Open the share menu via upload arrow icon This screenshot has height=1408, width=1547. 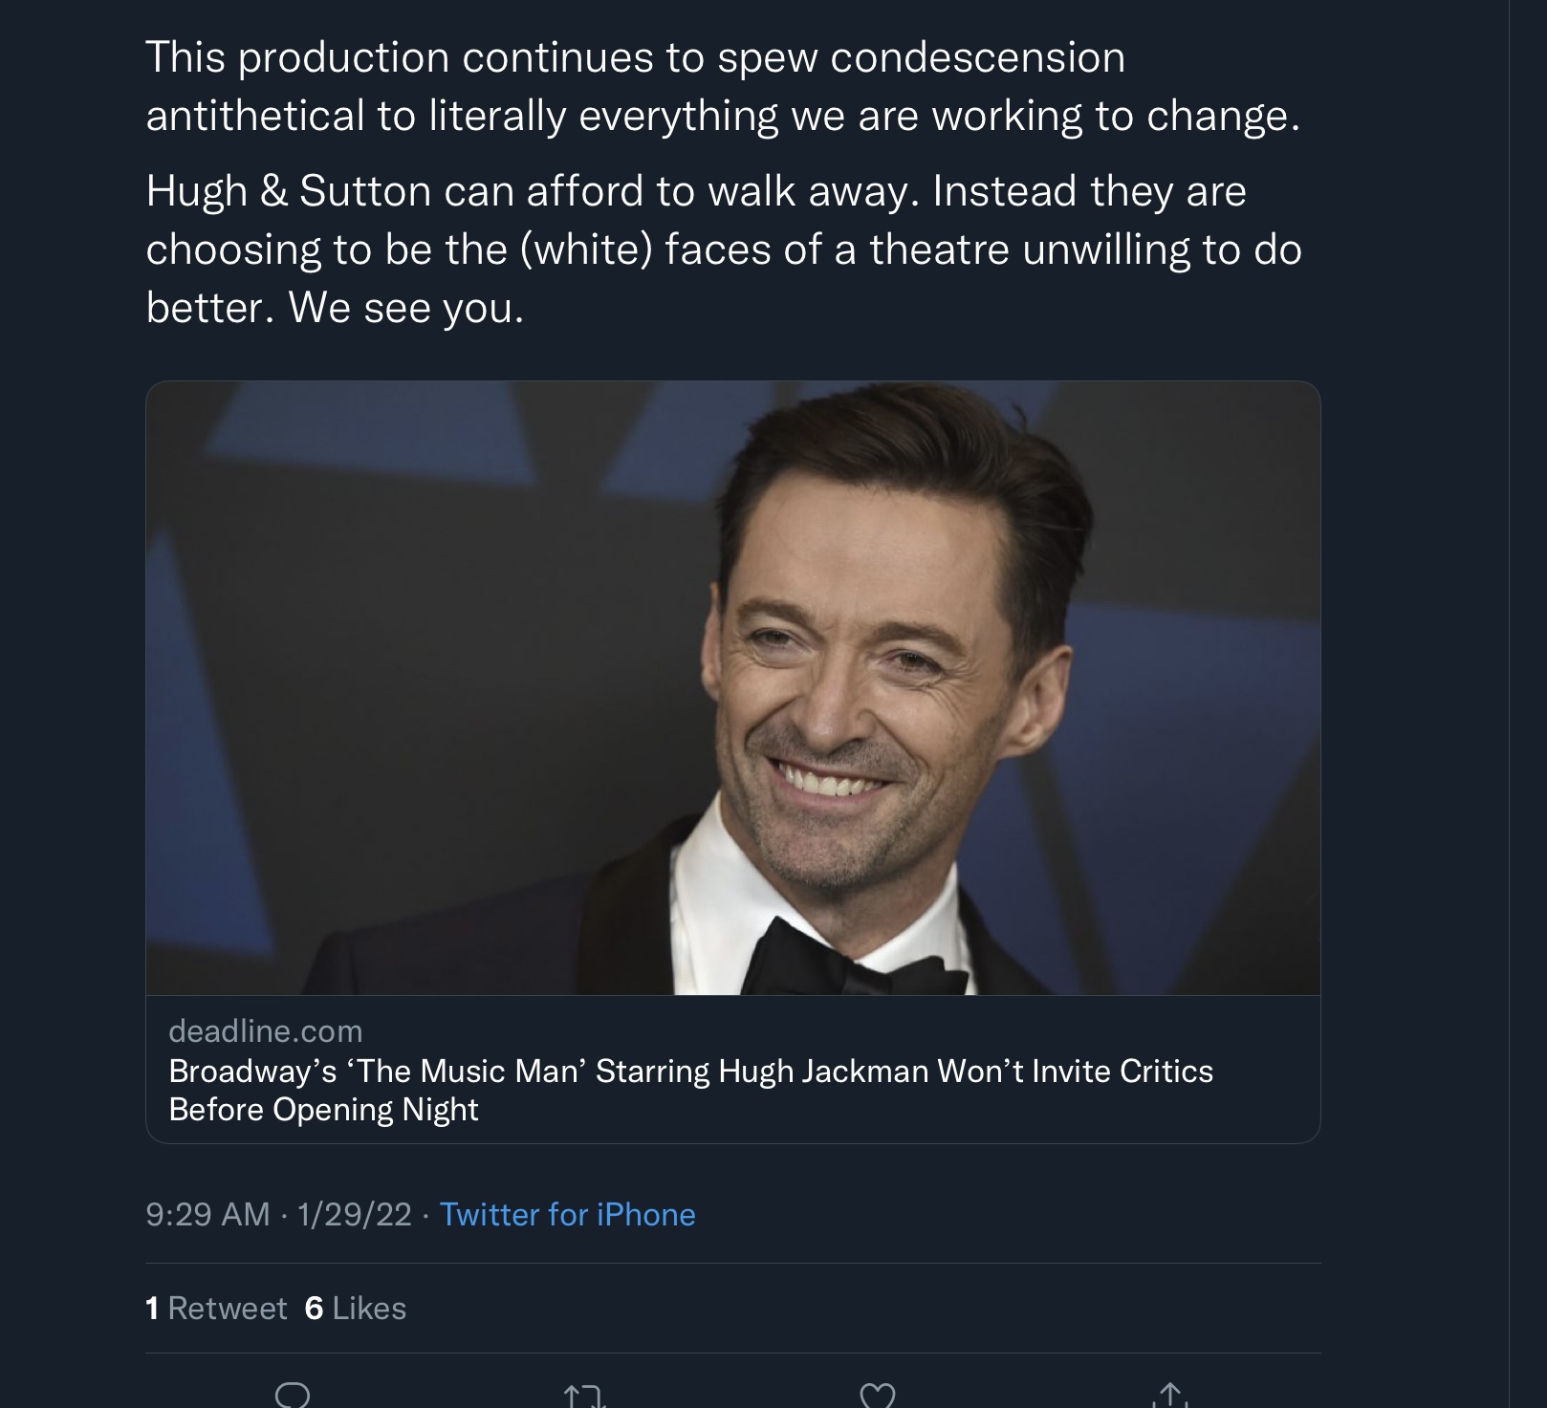tap(1171, 1396)
